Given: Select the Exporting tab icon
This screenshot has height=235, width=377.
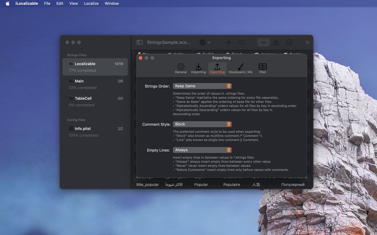Looking at the screenshot, I should pyautogui.click(x=217, y=68).
